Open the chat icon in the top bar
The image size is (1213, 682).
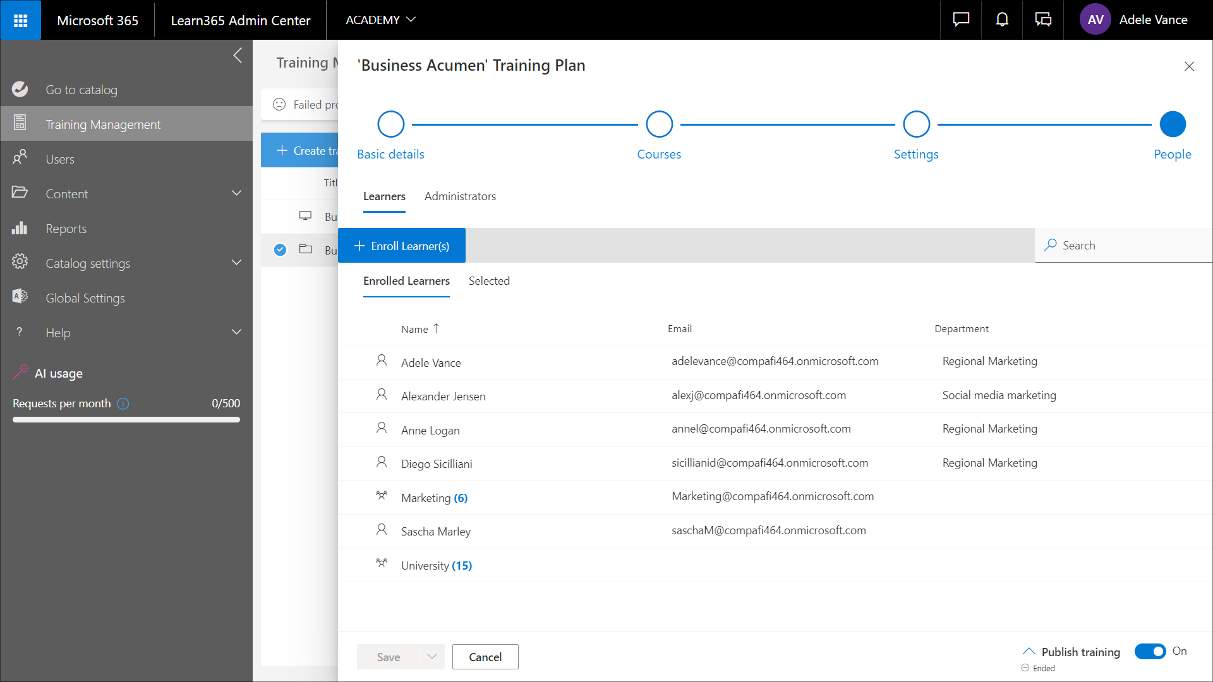click(960, 20)
